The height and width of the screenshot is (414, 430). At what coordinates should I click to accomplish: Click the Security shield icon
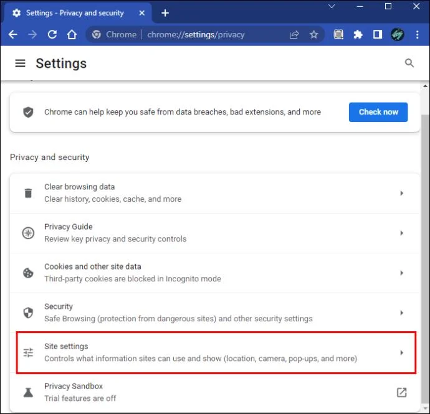point(28,313)
